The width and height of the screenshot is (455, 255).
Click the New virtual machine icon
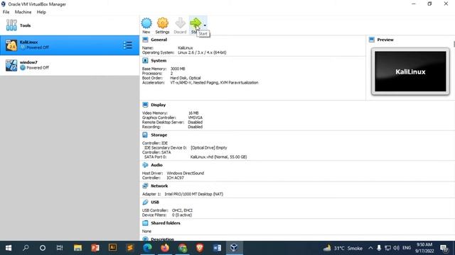click(146, 23)
